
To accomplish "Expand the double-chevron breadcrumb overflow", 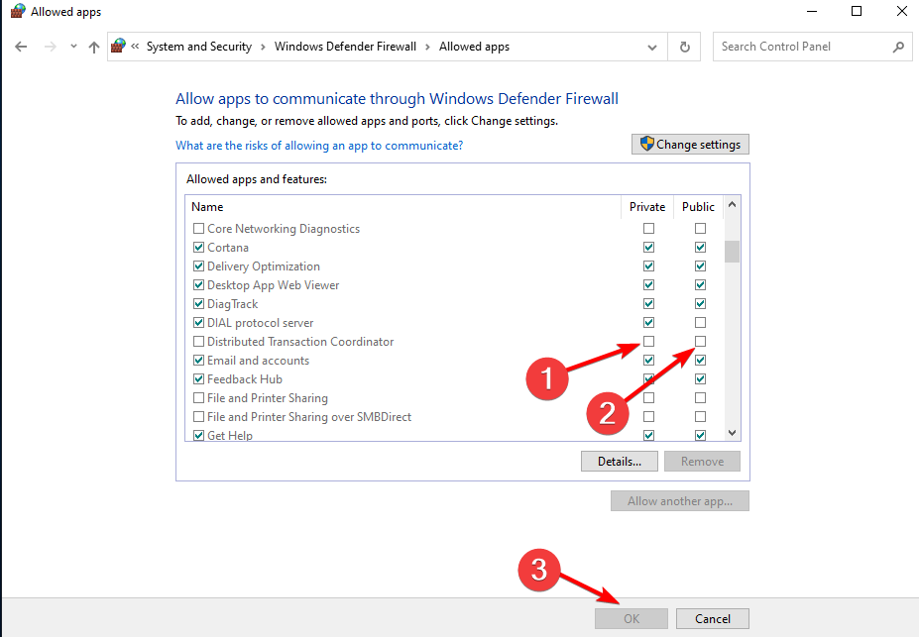I will point(135,47).
